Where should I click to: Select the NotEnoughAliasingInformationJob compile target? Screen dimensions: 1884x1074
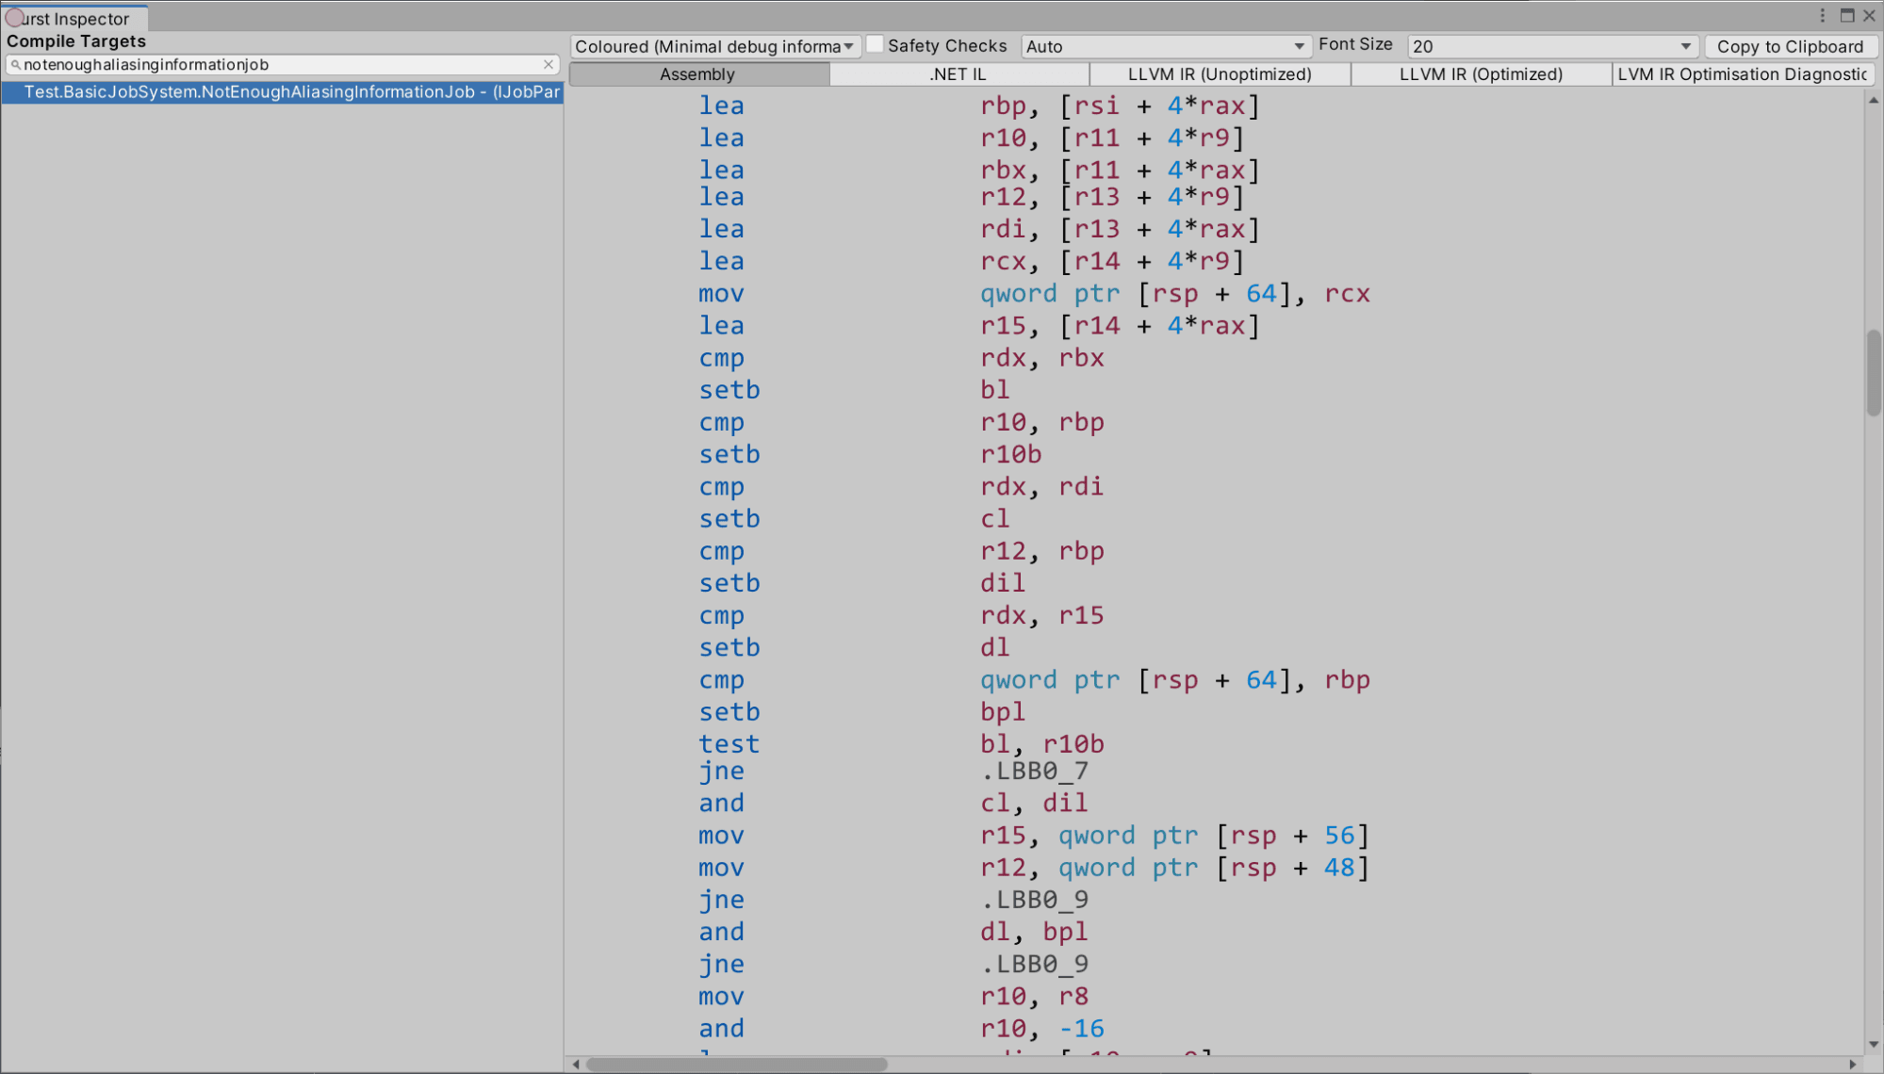[283, 92]
